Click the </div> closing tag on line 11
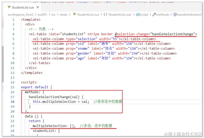Image resolution: width=204 pixels, height=138 pixels. point(31,68)
